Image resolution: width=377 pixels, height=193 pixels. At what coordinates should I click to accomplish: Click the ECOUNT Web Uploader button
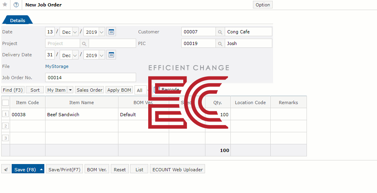point(178,169)
